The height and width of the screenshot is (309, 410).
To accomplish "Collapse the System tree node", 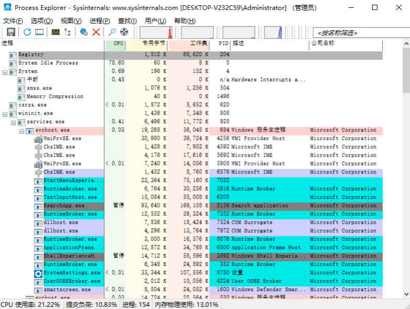I will pyautogui.click(x=5, y=72).
